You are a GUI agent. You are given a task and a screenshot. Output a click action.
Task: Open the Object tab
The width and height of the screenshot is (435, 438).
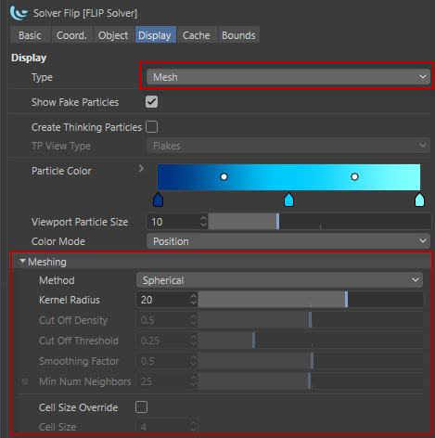(113, 35)
